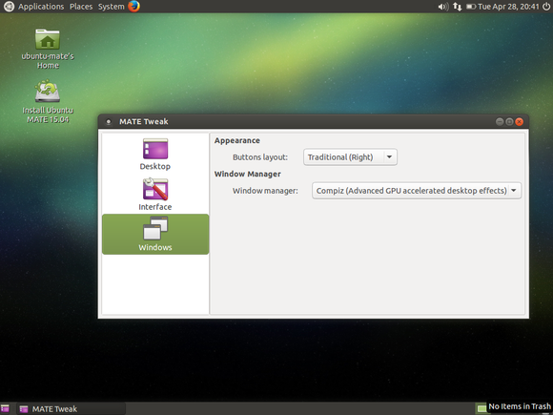Click the Buttons layout label

(x=260, y=157)
